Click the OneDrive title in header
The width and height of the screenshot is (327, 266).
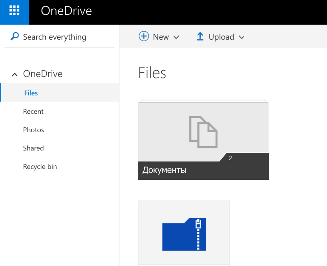click(x=66, y=11)
